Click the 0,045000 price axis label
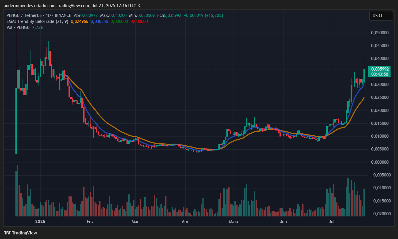Viewport: 398px width, 239px height. point(379,46)
